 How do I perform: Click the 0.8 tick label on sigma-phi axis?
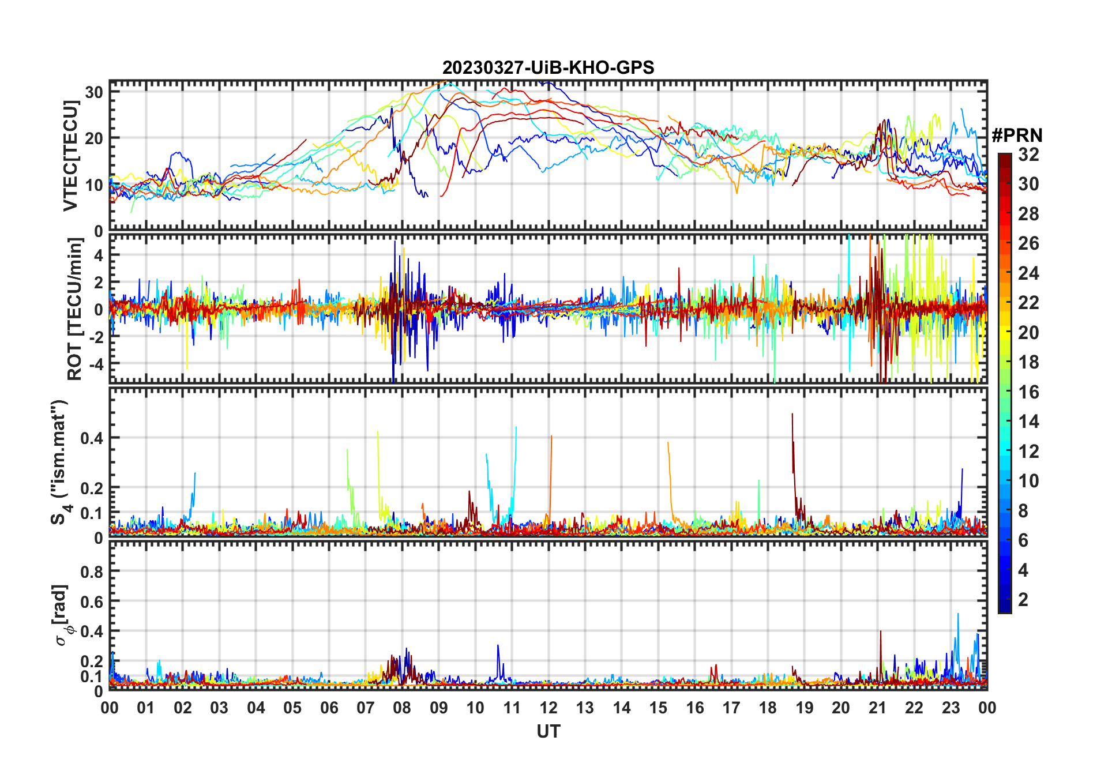92,572
